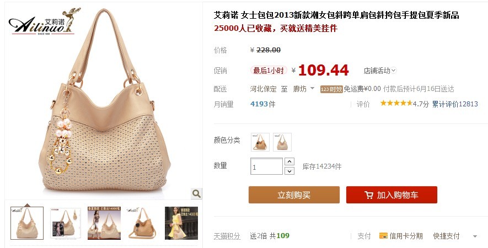Image resolution: width=488 pixels, height=248 pixels.
Task: Click the 加入购物车 add to cart button
Action: 392,195
